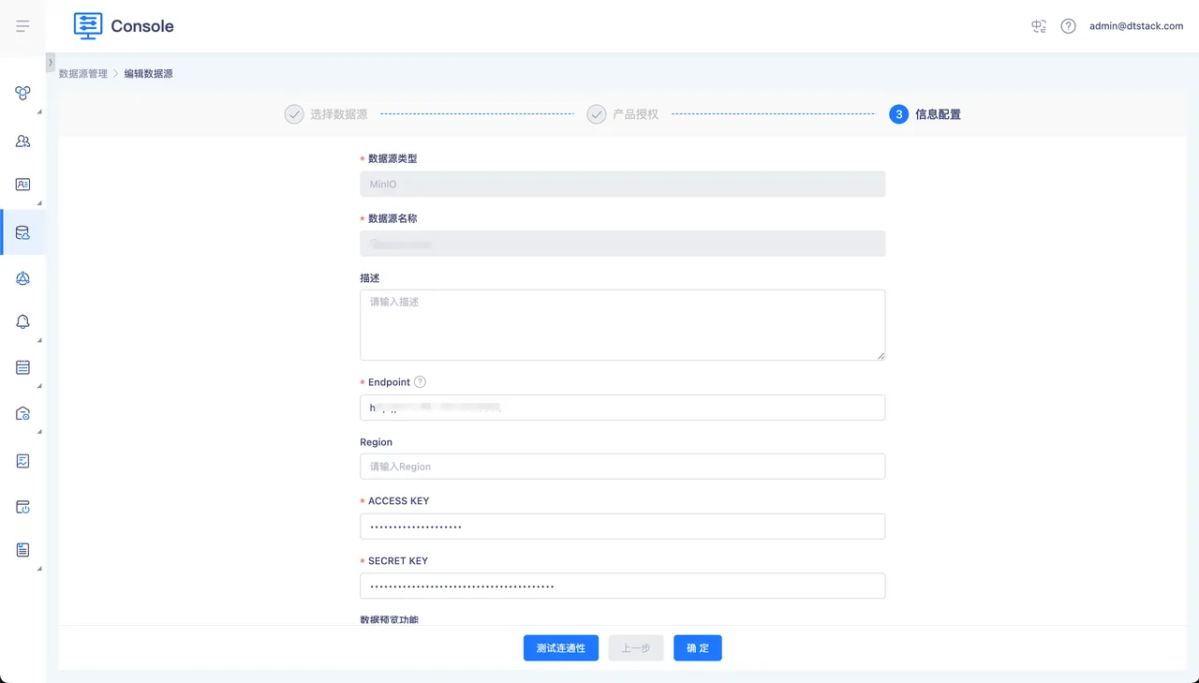1199x683 pixels.
Task: Click the 编辑数据源 breadcrumb
Action: pos(149,73)
